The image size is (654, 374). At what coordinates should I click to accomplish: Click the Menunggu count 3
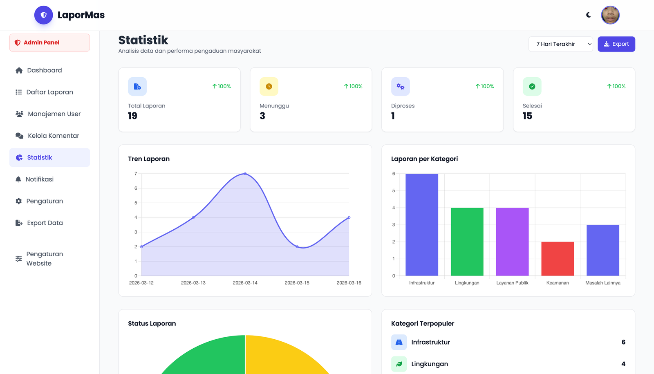click(x=262, y=116)
